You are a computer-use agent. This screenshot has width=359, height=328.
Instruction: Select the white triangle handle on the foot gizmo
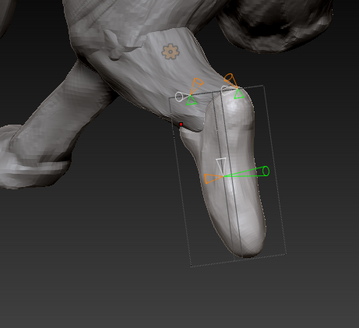pyautogui.click(x=221, y=166)
